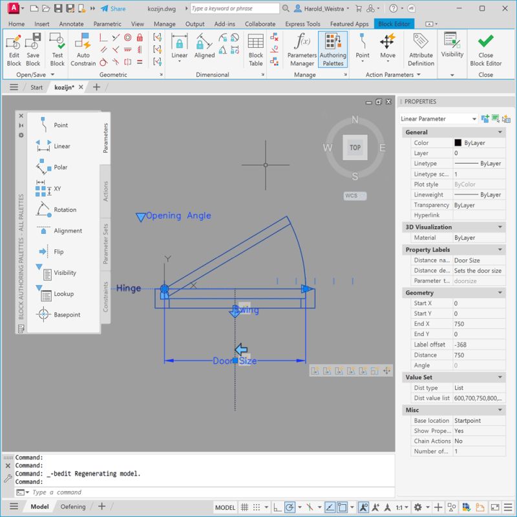
Task: Click the Save Block icon
Action: point(33,50)
